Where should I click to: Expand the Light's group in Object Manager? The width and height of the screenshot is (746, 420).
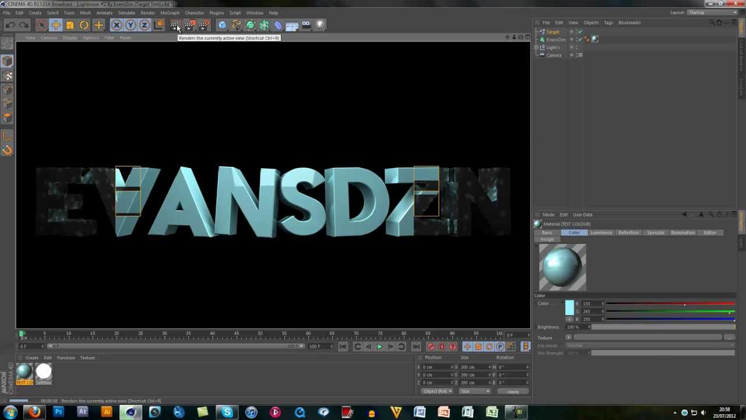click(536, 47)
